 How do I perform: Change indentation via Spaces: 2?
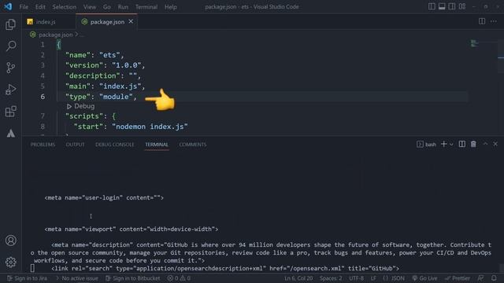tap(331, 278)
